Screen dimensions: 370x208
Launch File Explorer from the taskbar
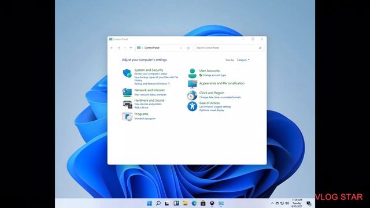(x=185, y=203)
